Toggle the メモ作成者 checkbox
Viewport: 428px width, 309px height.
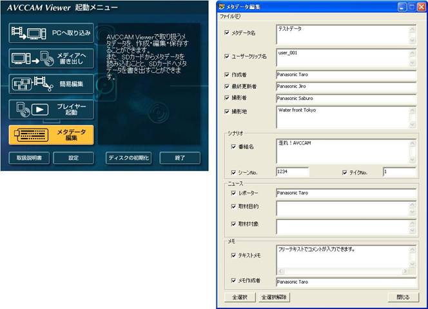pos(233,281)
